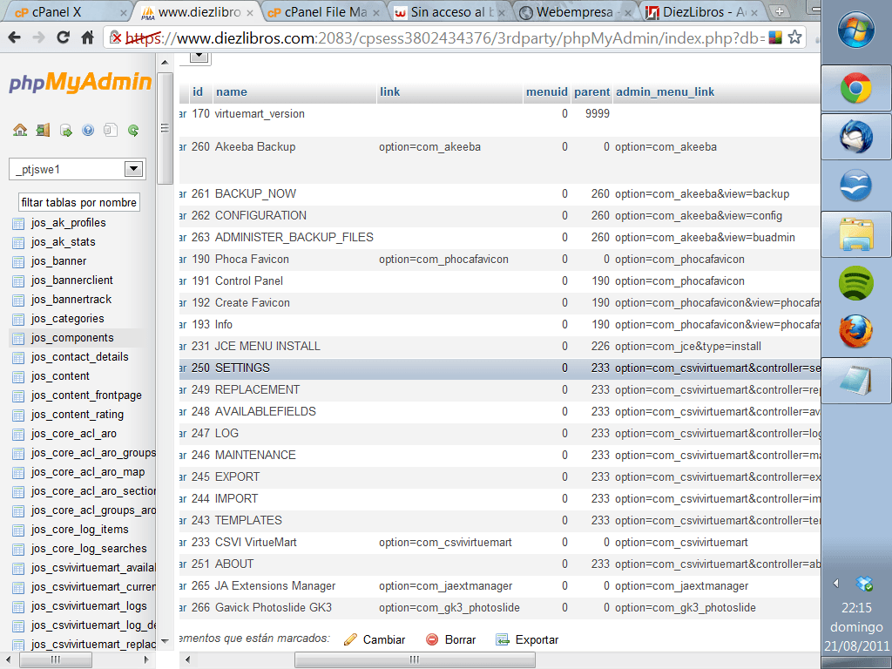The image size is (892, 669).
Task: Go back with browser back arrow
Action: [14, 38]
